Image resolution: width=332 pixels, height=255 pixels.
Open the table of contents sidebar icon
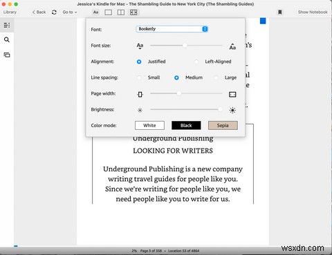(x=7, y=25)
